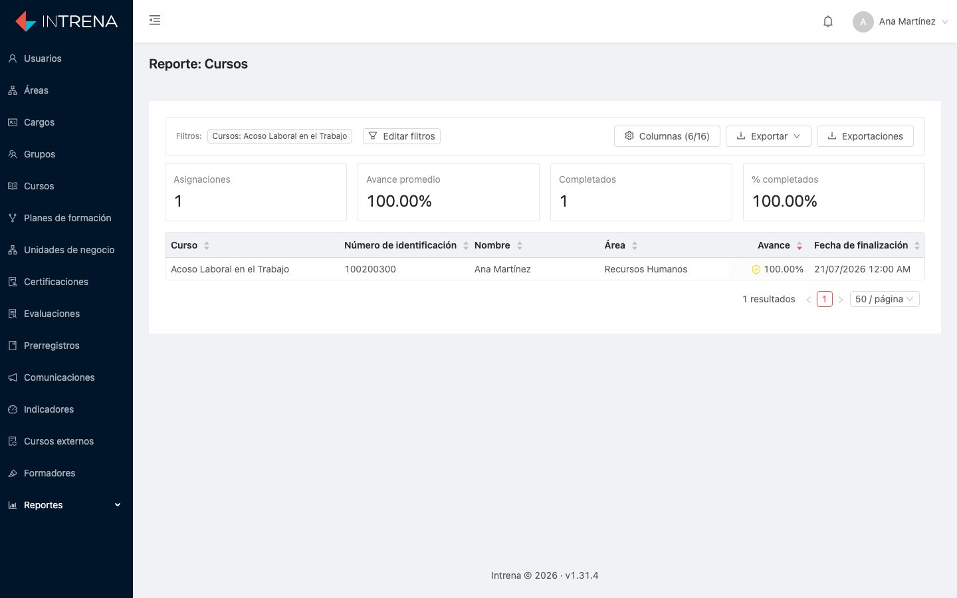Sort the table by Área
Viewport: 957px width, 598px height.
tap(664, 245)
